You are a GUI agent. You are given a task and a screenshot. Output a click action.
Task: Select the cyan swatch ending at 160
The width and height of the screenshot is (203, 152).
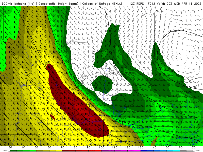coord(176,151)
